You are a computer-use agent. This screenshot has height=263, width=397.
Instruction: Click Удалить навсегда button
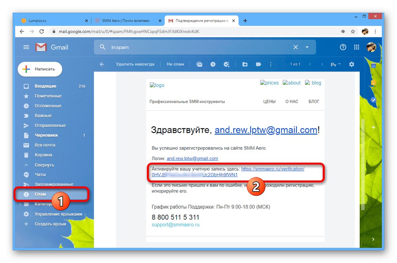(135, 64)
